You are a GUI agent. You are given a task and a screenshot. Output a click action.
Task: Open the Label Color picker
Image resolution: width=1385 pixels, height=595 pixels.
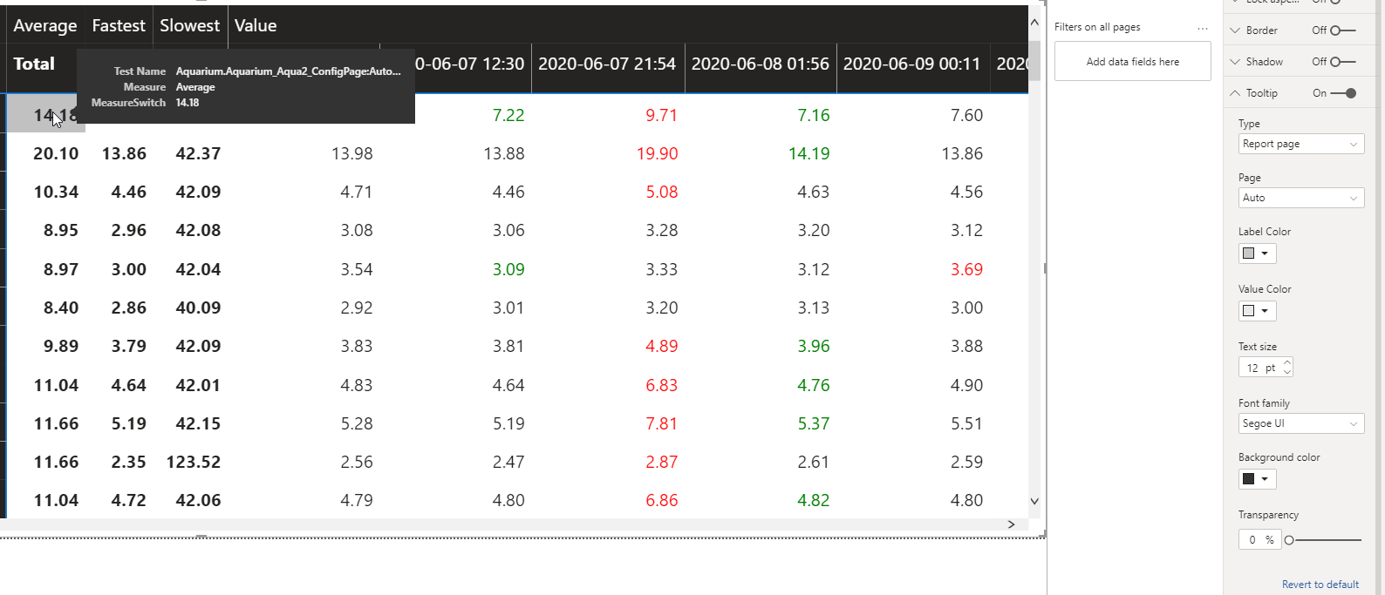[x=1257, y=254]
